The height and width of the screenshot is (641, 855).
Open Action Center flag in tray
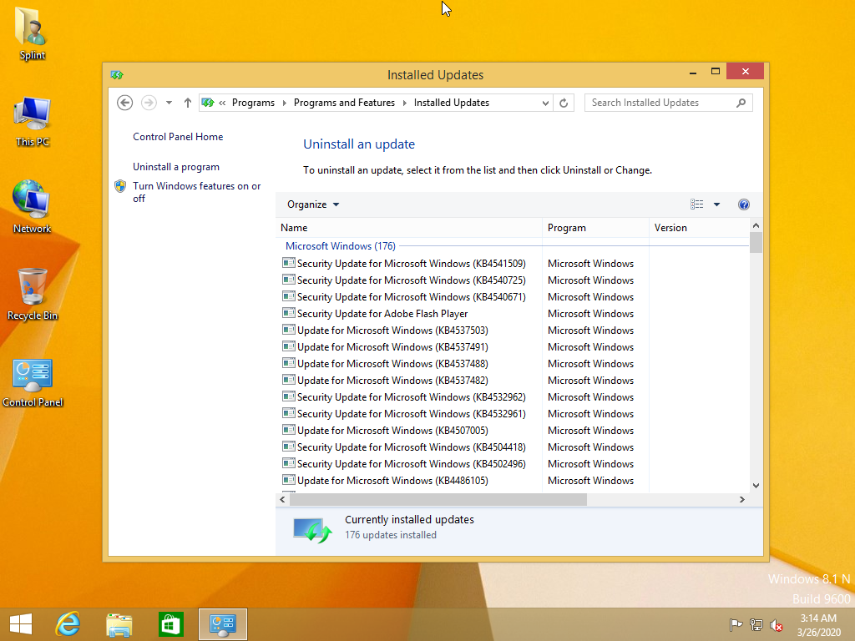click(736, 625)
